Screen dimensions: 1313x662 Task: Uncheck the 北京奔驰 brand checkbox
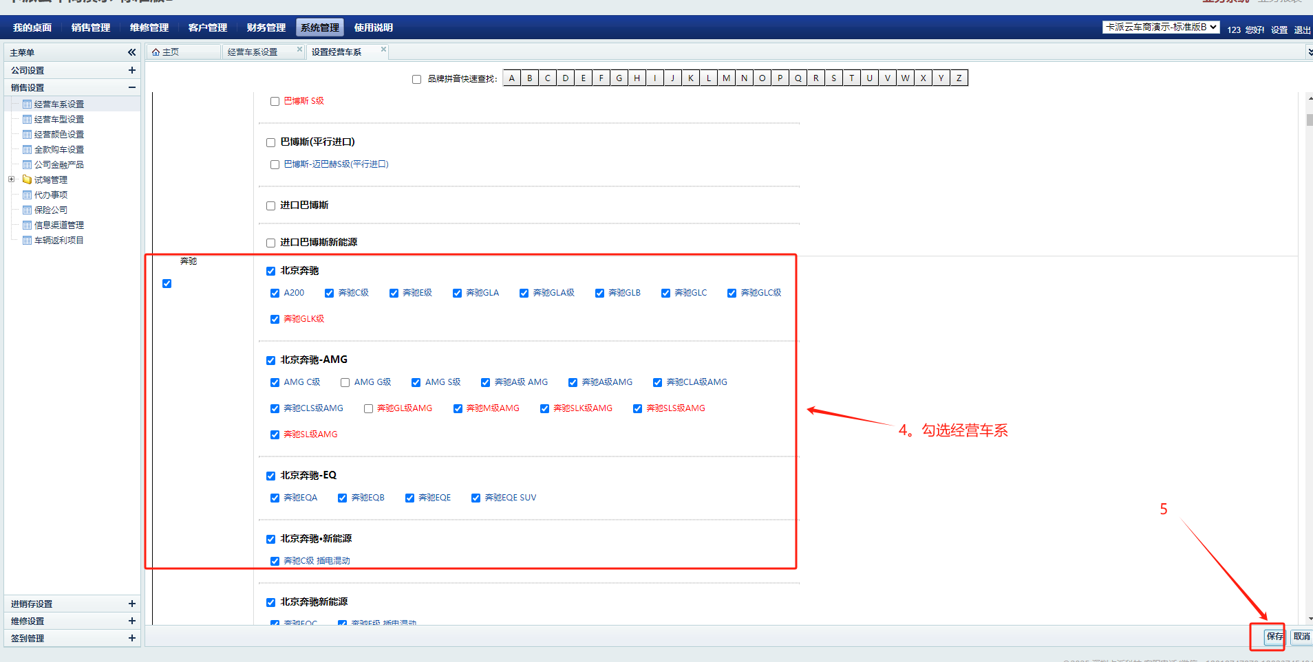271,271
